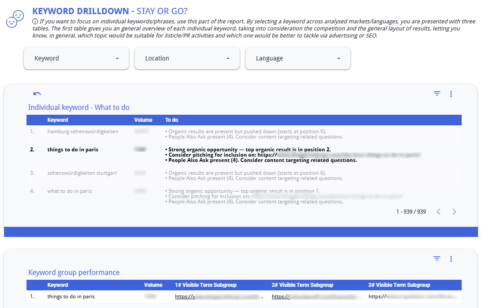Open three-dot menu of Keyword group performance

(x=451, y=259)
